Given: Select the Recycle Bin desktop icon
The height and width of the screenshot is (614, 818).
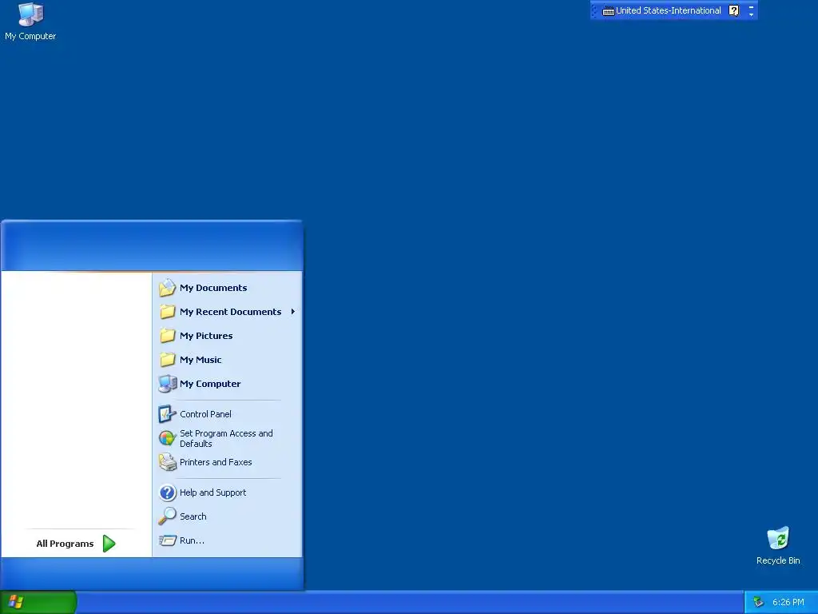Looking at the screenshot, I should tap(778, 546).
